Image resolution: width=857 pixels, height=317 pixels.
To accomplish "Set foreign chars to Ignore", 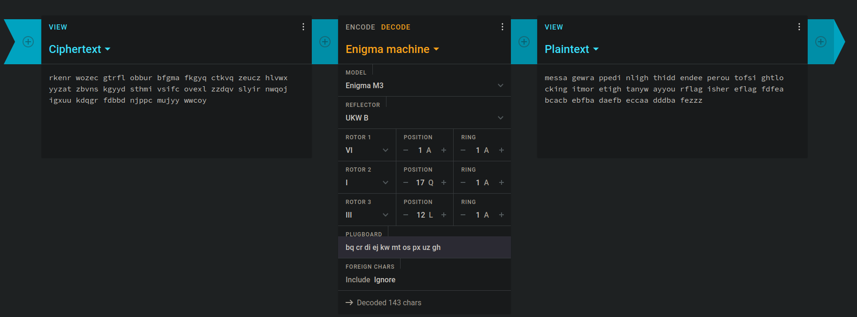I will (x=385, y=279).
